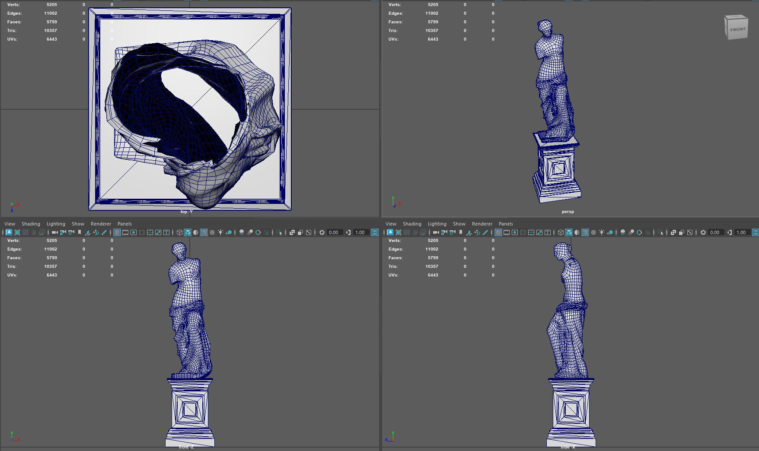Toggle View Transform ON button in front panel
This screenshot has height=451, width=759.
pyautogui.click(x=374, y=232)
